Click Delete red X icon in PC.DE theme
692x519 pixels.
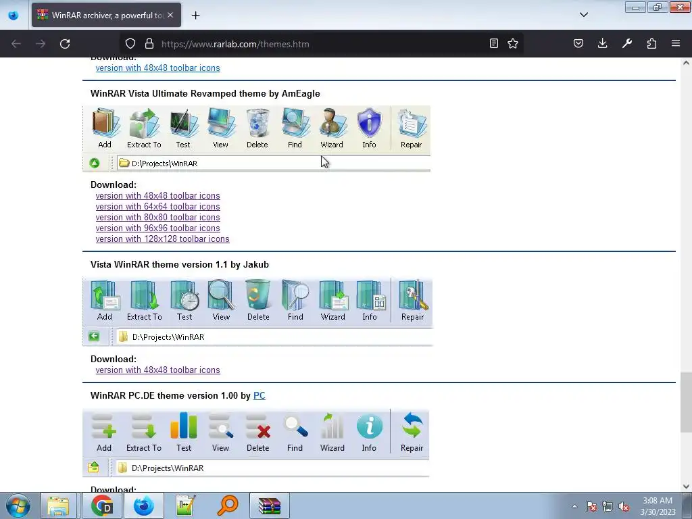257,426
